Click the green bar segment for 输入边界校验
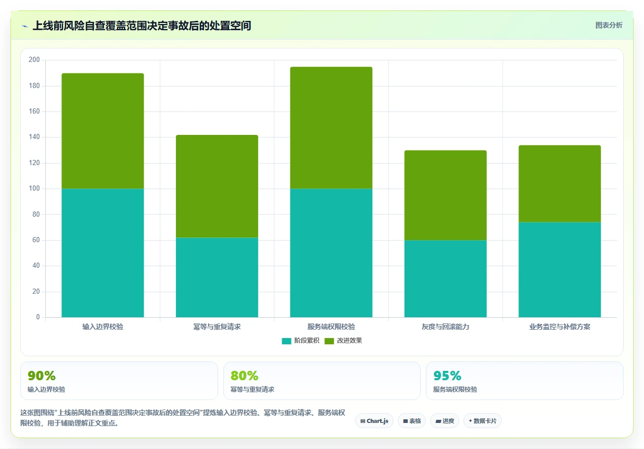This screenshot has height=449, width=644. pos(103,131)
